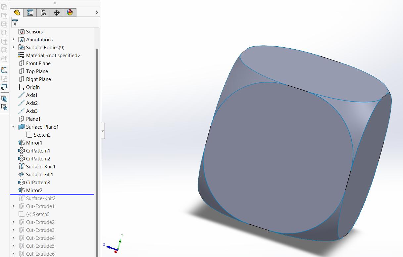Select the Surface-Knit1 feature

pos(37,167)
